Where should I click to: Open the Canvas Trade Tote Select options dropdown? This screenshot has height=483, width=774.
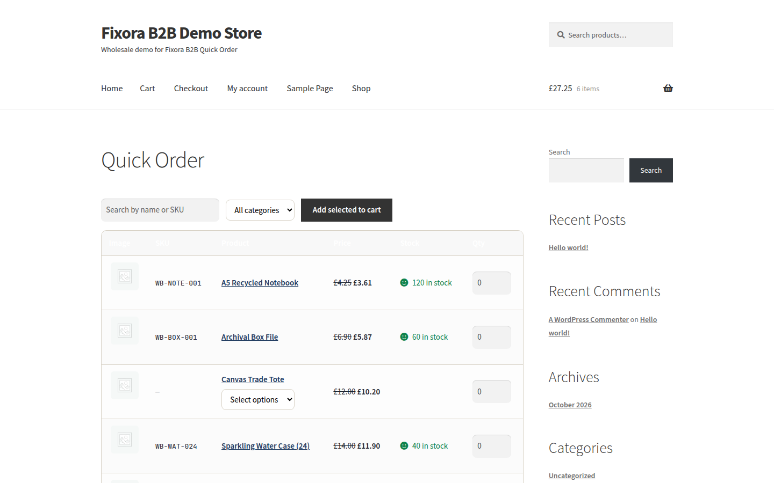(258, 399)
